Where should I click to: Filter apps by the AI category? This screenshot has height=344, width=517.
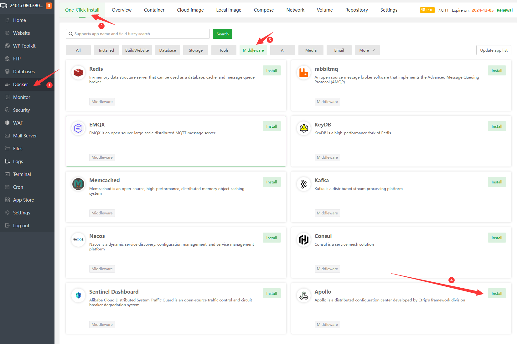coord(283,50)
